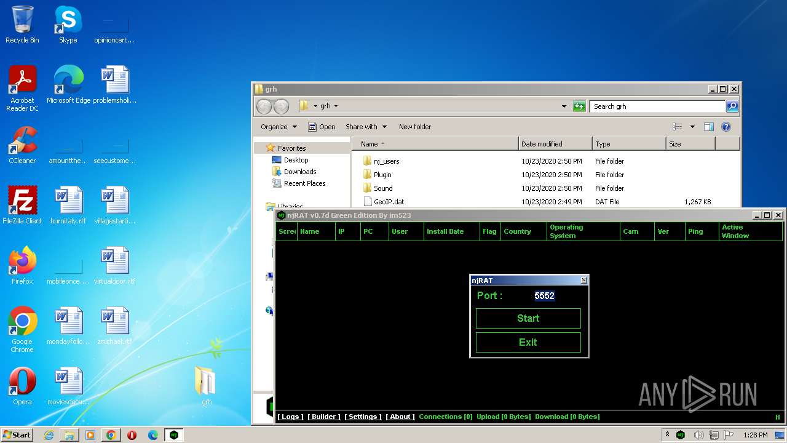Select Downloads in the navigation pane
Image resolution: width=787 pixels, height=443 pixels.
pos(300,172)
